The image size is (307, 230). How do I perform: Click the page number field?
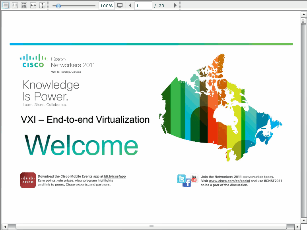click(x=143, y=6)
